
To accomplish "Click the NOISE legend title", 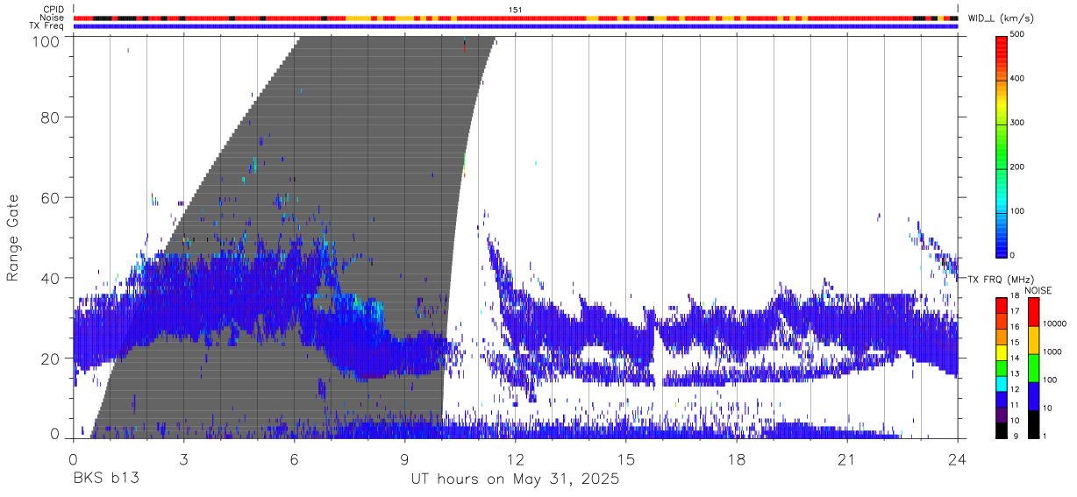I will 1038,289.
